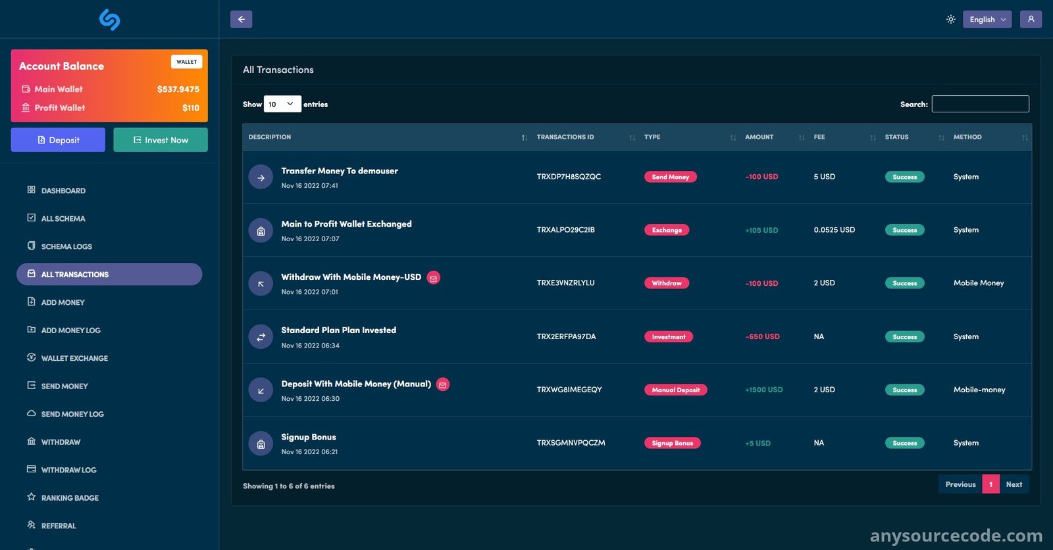Click Main Wallet balance $537.9475
The image size is (1053, 550).
point(178,89)
